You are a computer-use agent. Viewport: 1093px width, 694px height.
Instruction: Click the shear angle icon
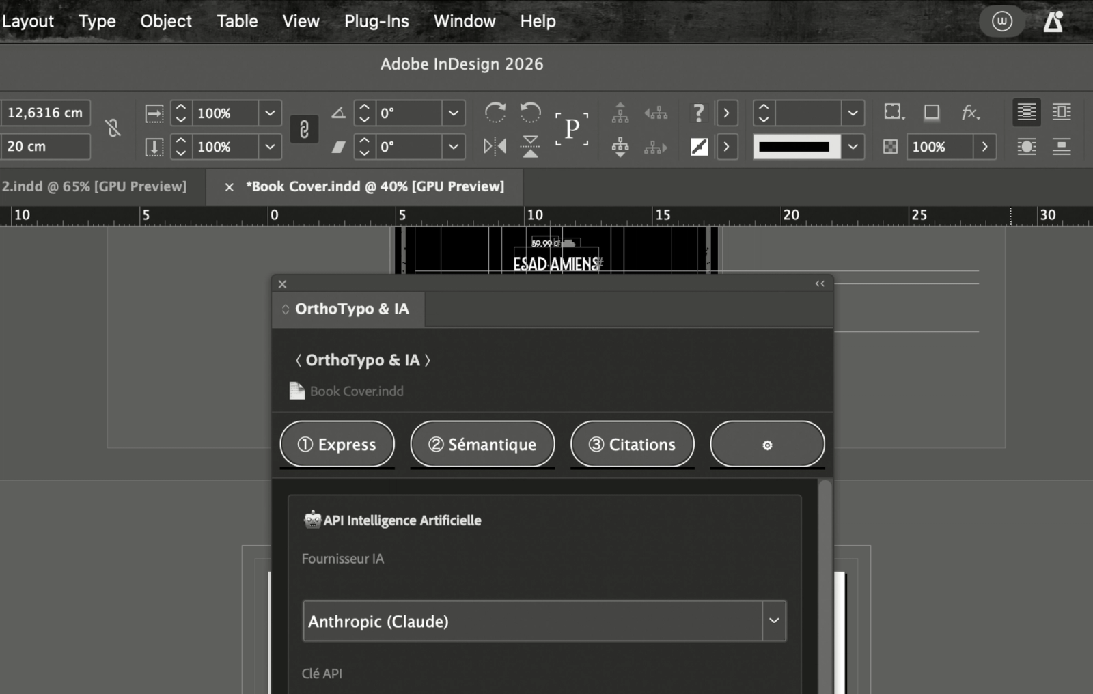338,146
